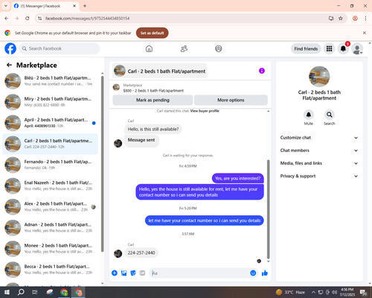Viewport: 372px width, 298px height.
Task: Open Chrome three-dot menu
Action: coord(365,19)
